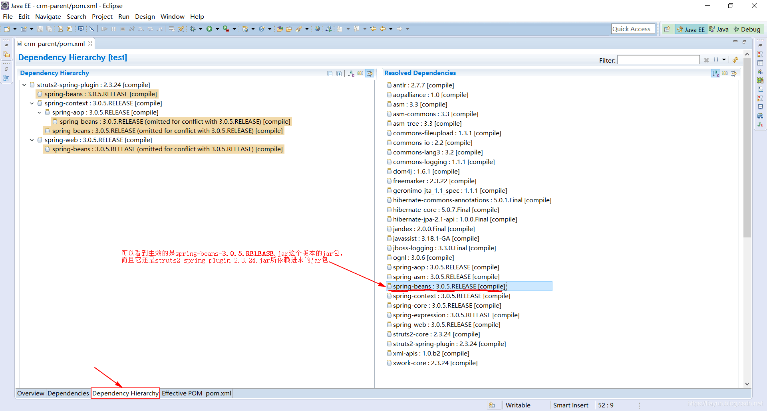Open the Design menu
Screen dimensions: 767x411
point(145,16)
